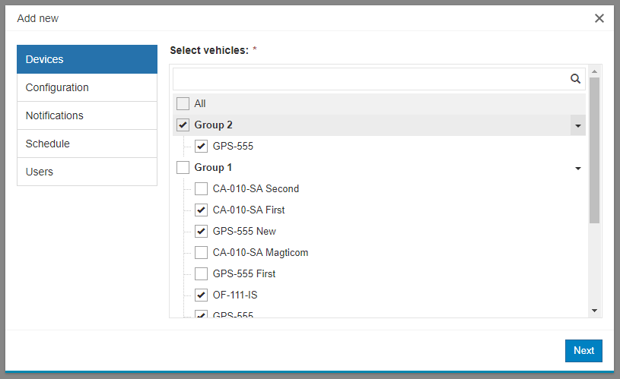Collapse the Group 1 arrow

[x=577, y=168]
